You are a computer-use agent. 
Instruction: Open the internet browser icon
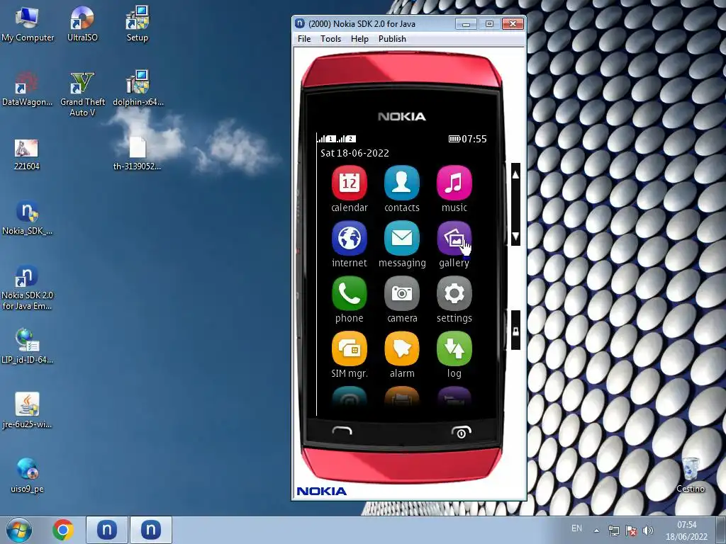[x=349, y=238]
